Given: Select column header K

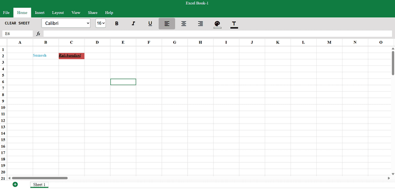Looking at the screenshot, I should 278,42.
